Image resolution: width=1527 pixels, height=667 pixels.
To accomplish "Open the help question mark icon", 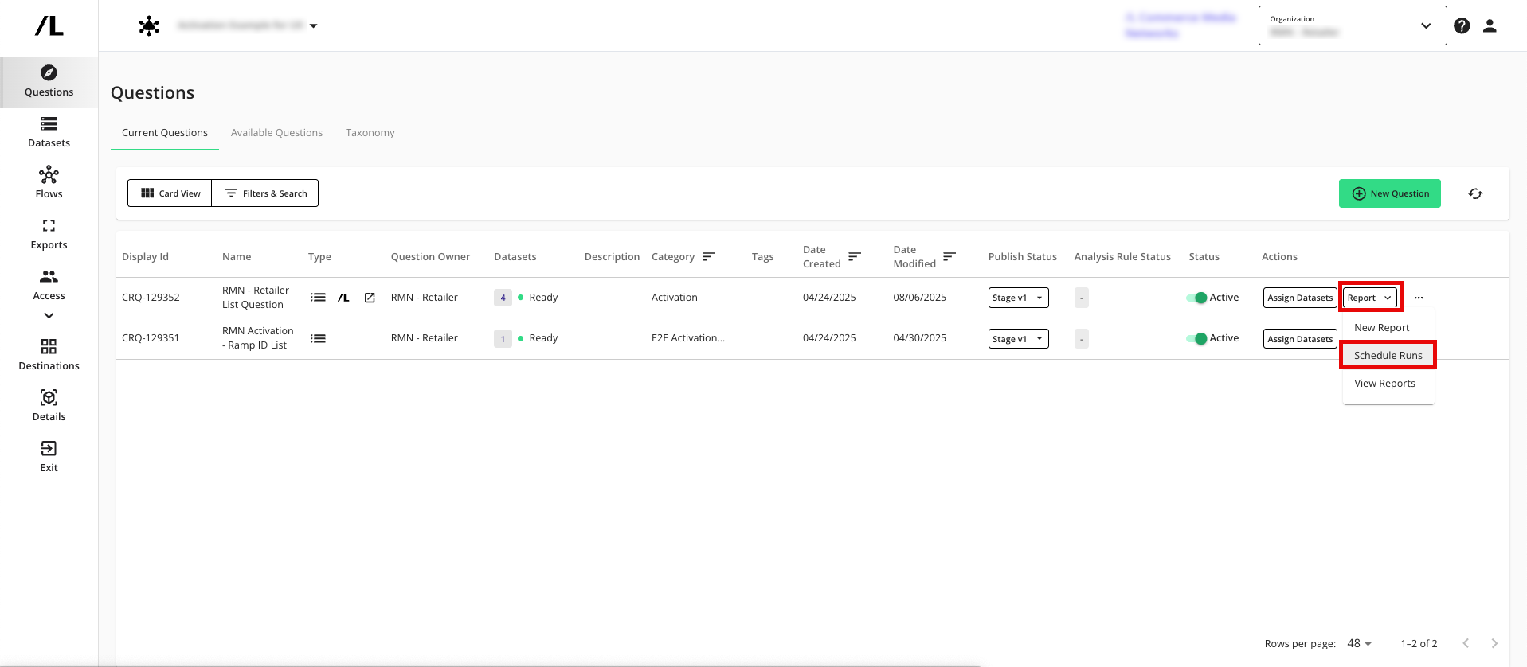I will 1461,26.
